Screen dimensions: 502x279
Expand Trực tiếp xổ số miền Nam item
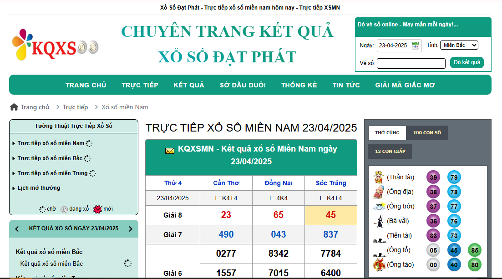[x=51, y=143]
